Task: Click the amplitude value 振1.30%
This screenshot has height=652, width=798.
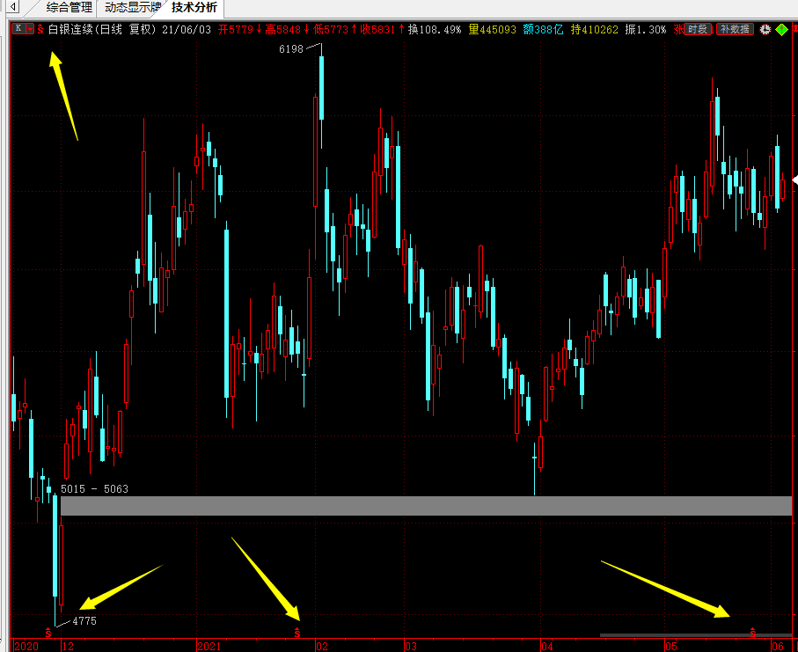Action: (645, 30)
